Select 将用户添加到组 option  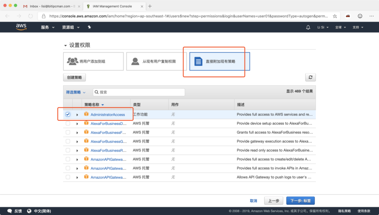tap(93, 61)
